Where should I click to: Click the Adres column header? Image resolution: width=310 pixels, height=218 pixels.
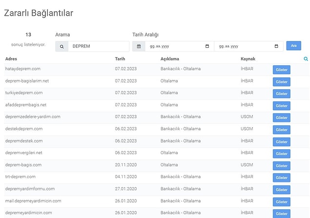point(11,59)
